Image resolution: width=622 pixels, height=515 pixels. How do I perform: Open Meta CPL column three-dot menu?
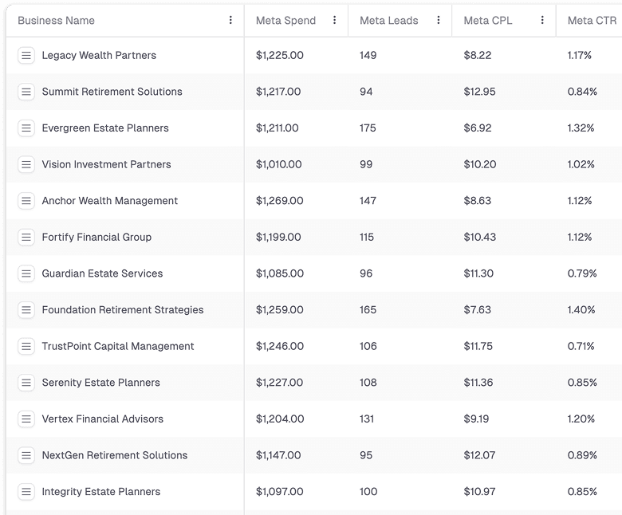542,21
